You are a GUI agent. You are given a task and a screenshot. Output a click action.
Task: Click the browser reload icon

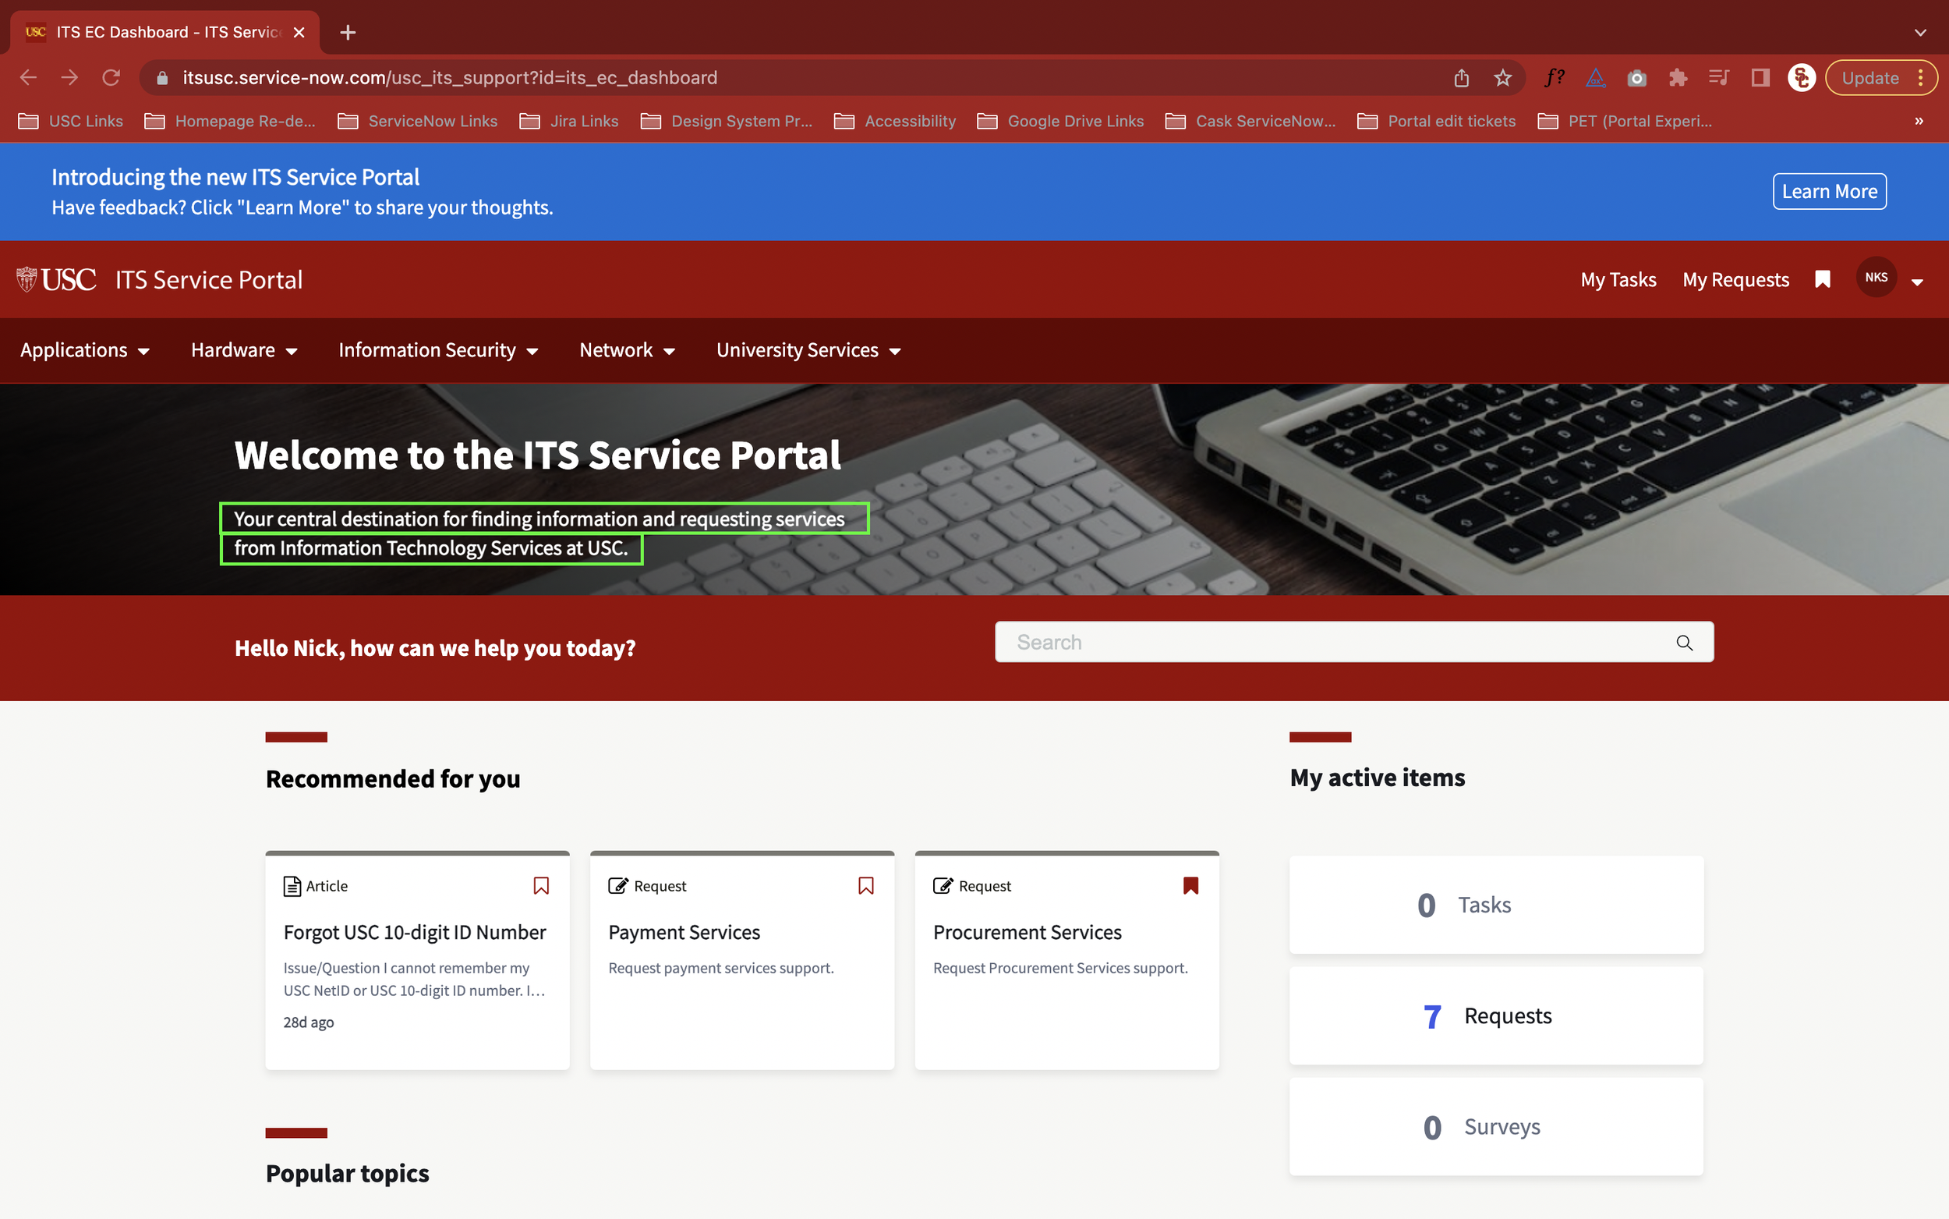coord(111,77)
